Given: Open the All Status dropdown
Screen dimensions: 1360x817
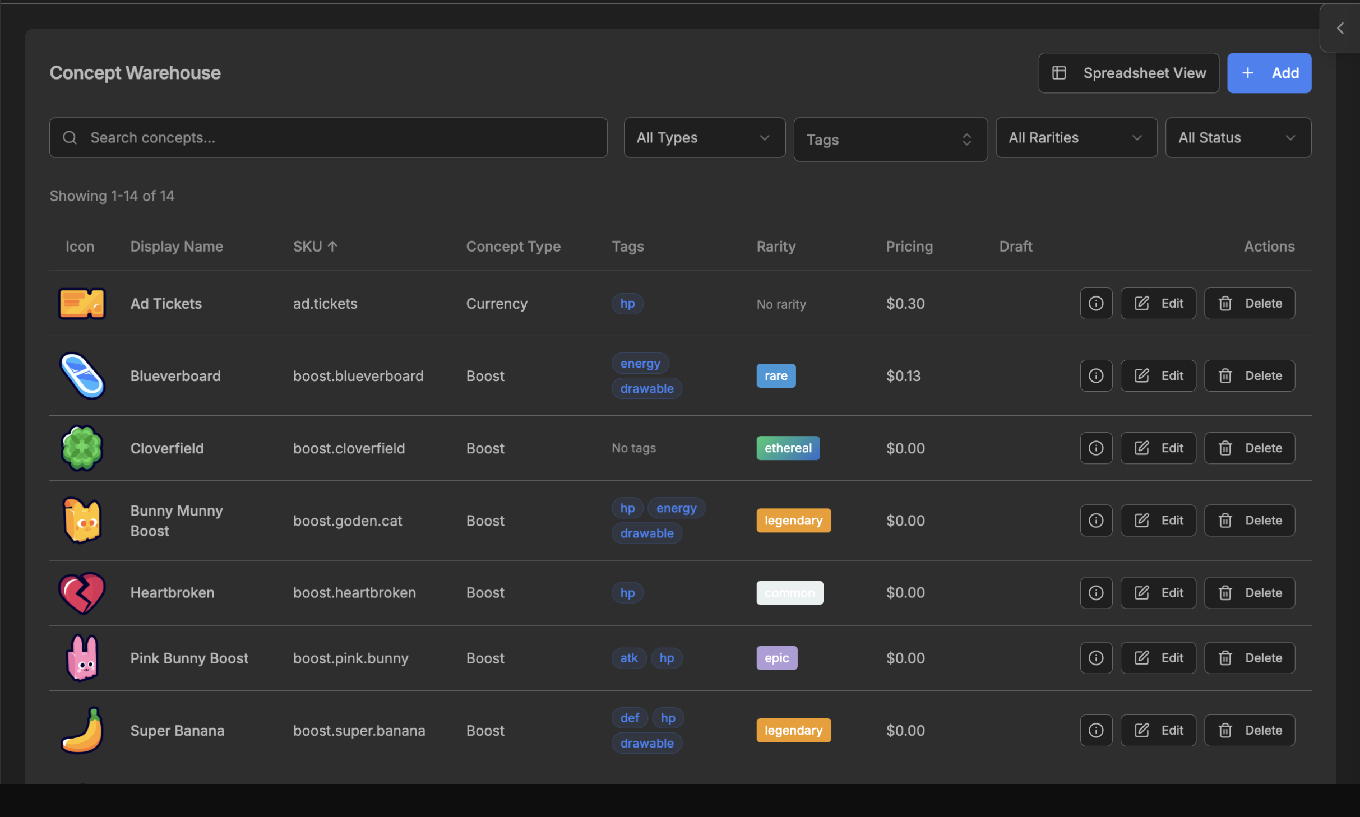Looking at the screenshot, I should (1237, 137).
